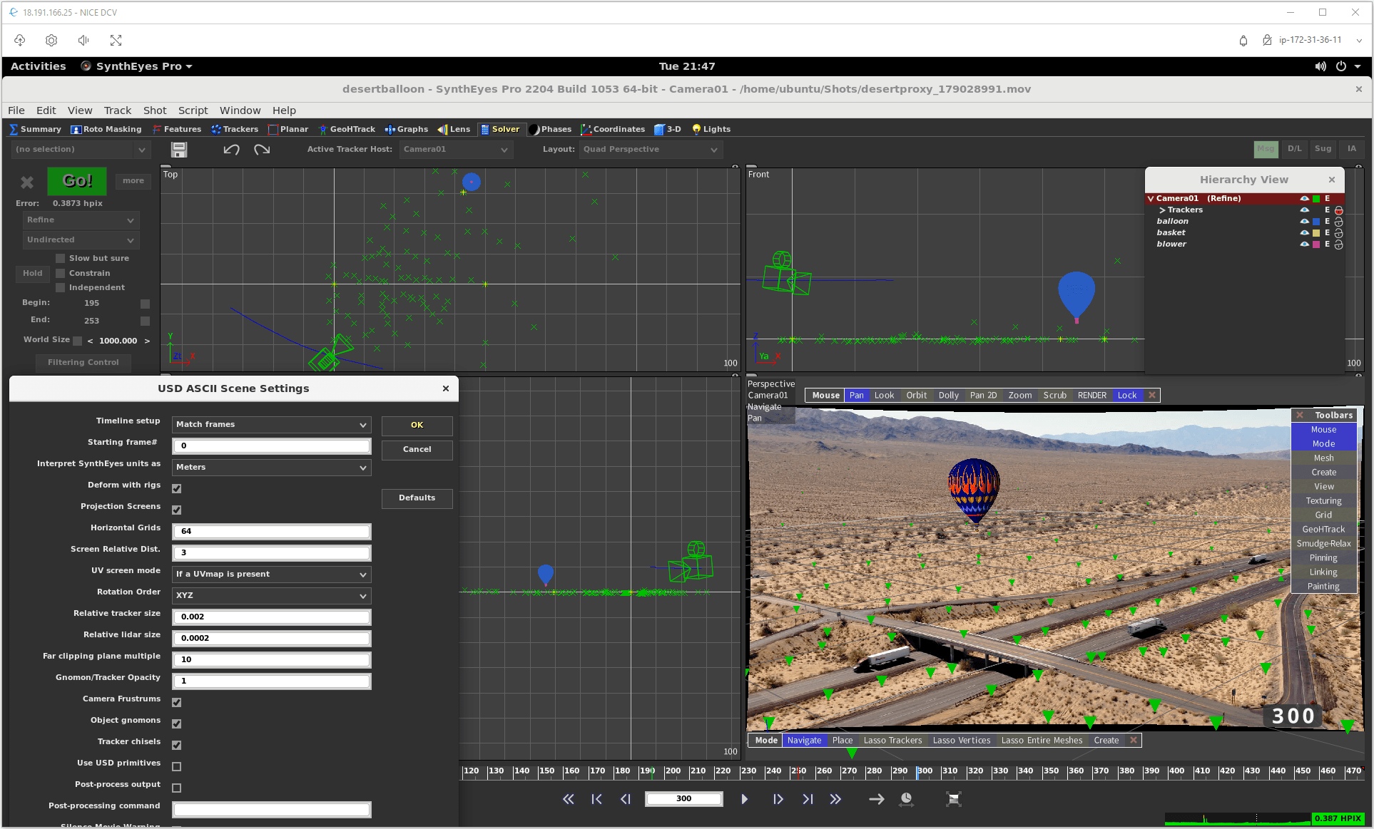Toggle visibility eye for blower

pyautogui.click(x=1304, y=244)
